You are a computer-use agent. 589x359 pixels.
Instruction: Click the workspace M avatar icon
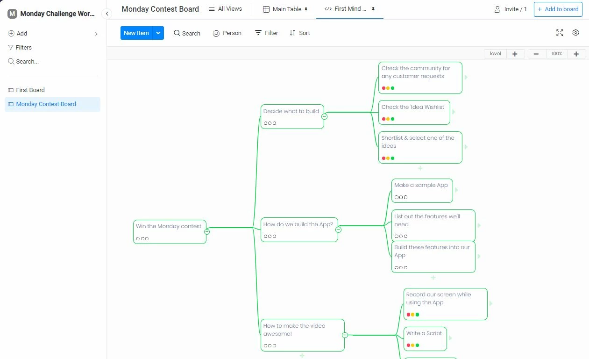point(13,14)
